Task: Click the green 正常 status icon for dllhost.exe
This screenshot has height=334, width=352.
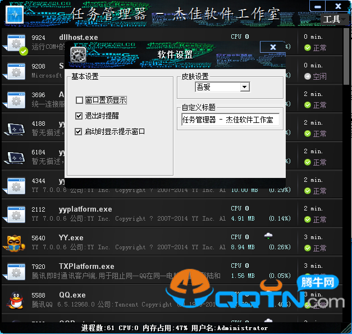Action: [308, 48]
